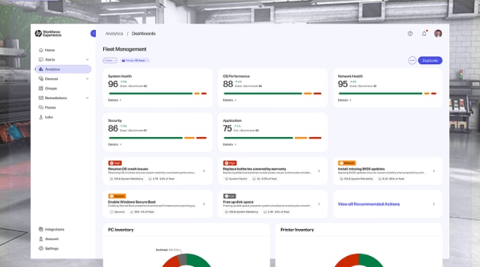Screen dimensions: 480x267
Task: Click the Integrations icon in sidebar
Action: point(41,229)
